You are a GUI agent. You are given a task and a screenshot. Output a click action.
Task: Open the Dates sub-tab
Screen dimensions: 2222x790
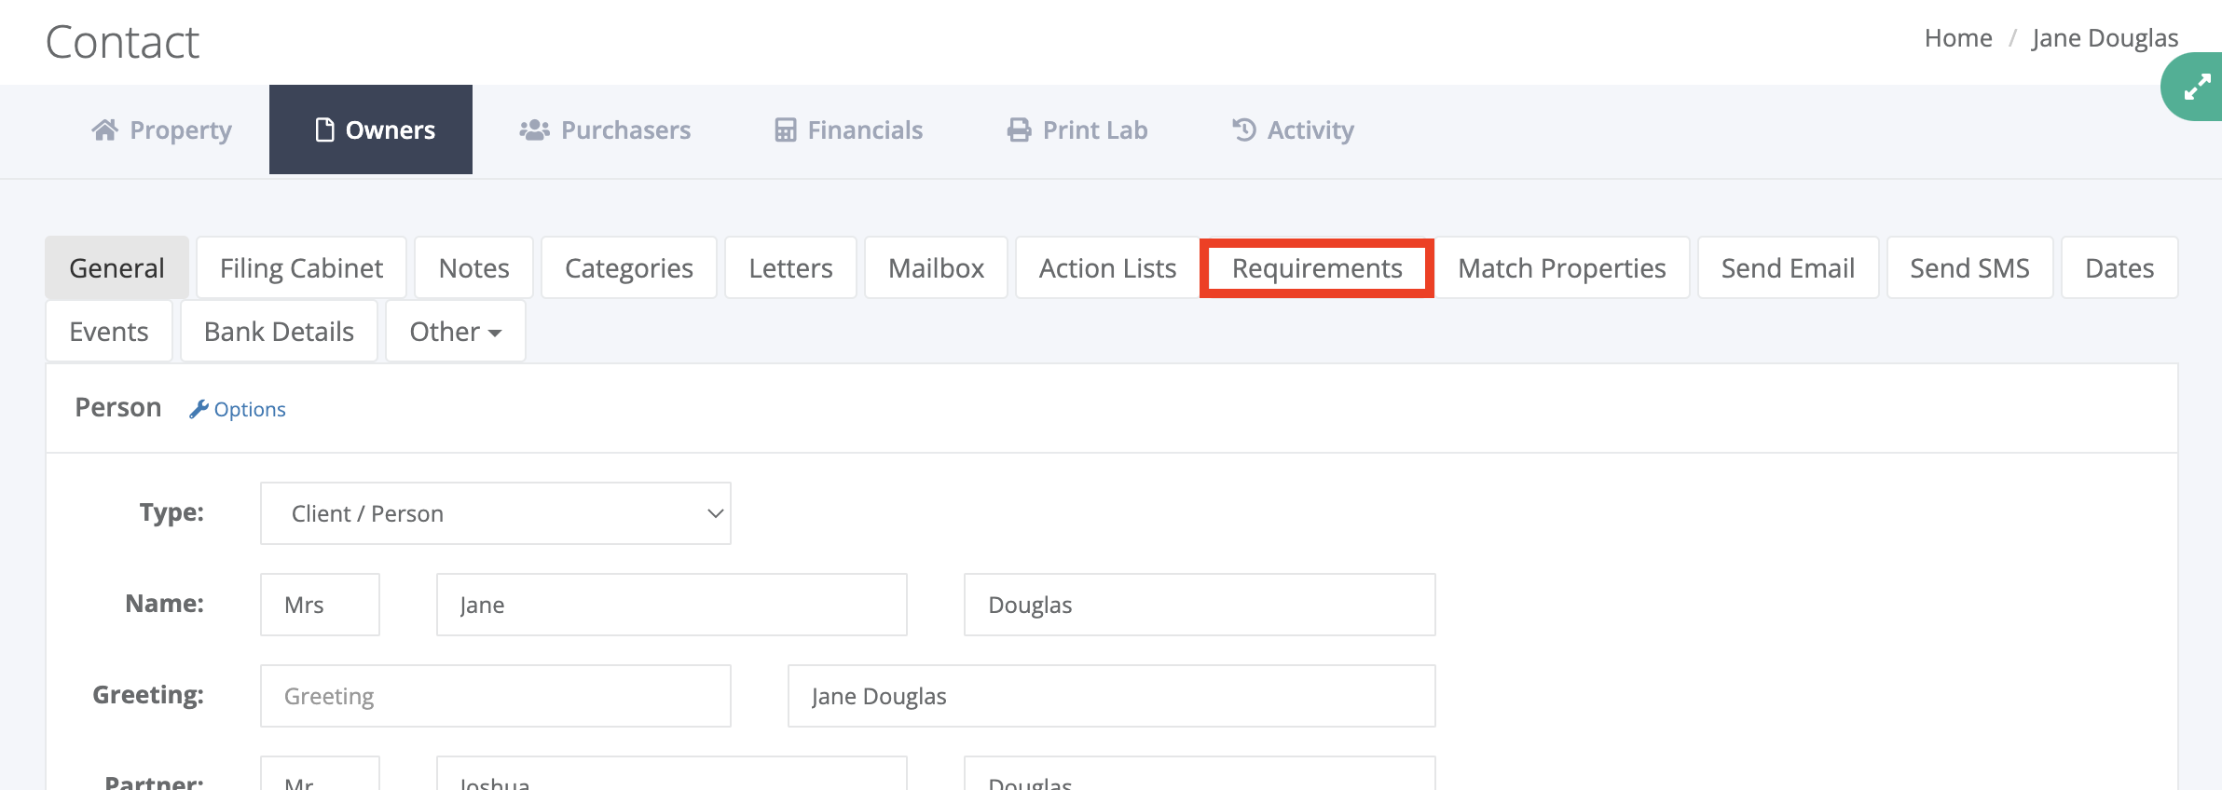tap(2119, 267)
